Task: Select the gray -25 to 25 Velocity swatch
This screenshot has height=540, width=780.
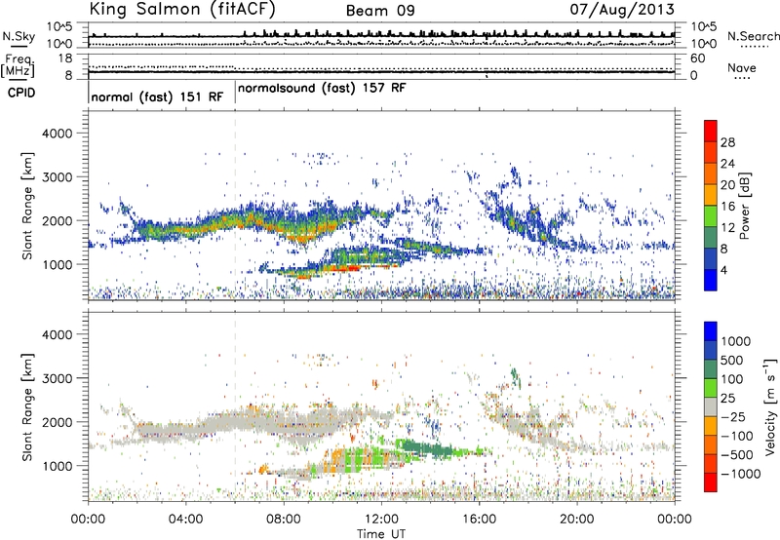Action: 711,406
